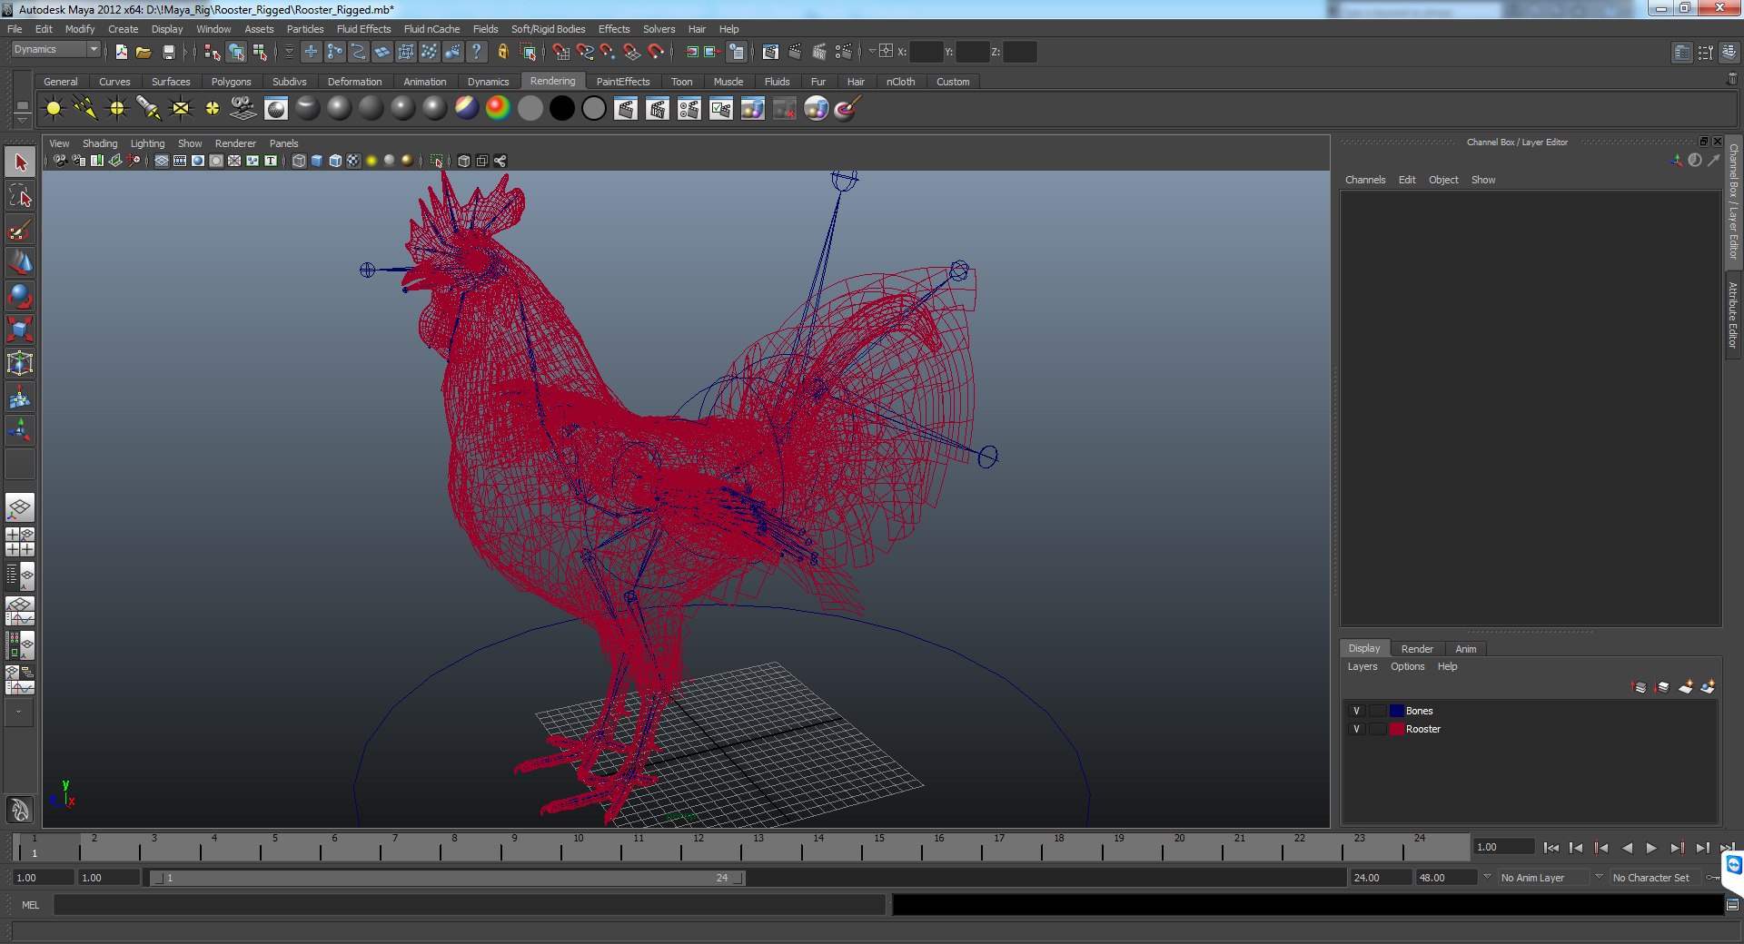1744x944 pixels.
Task: Click Bones layer blue color swatch
Action: (x=1397, y=711)
